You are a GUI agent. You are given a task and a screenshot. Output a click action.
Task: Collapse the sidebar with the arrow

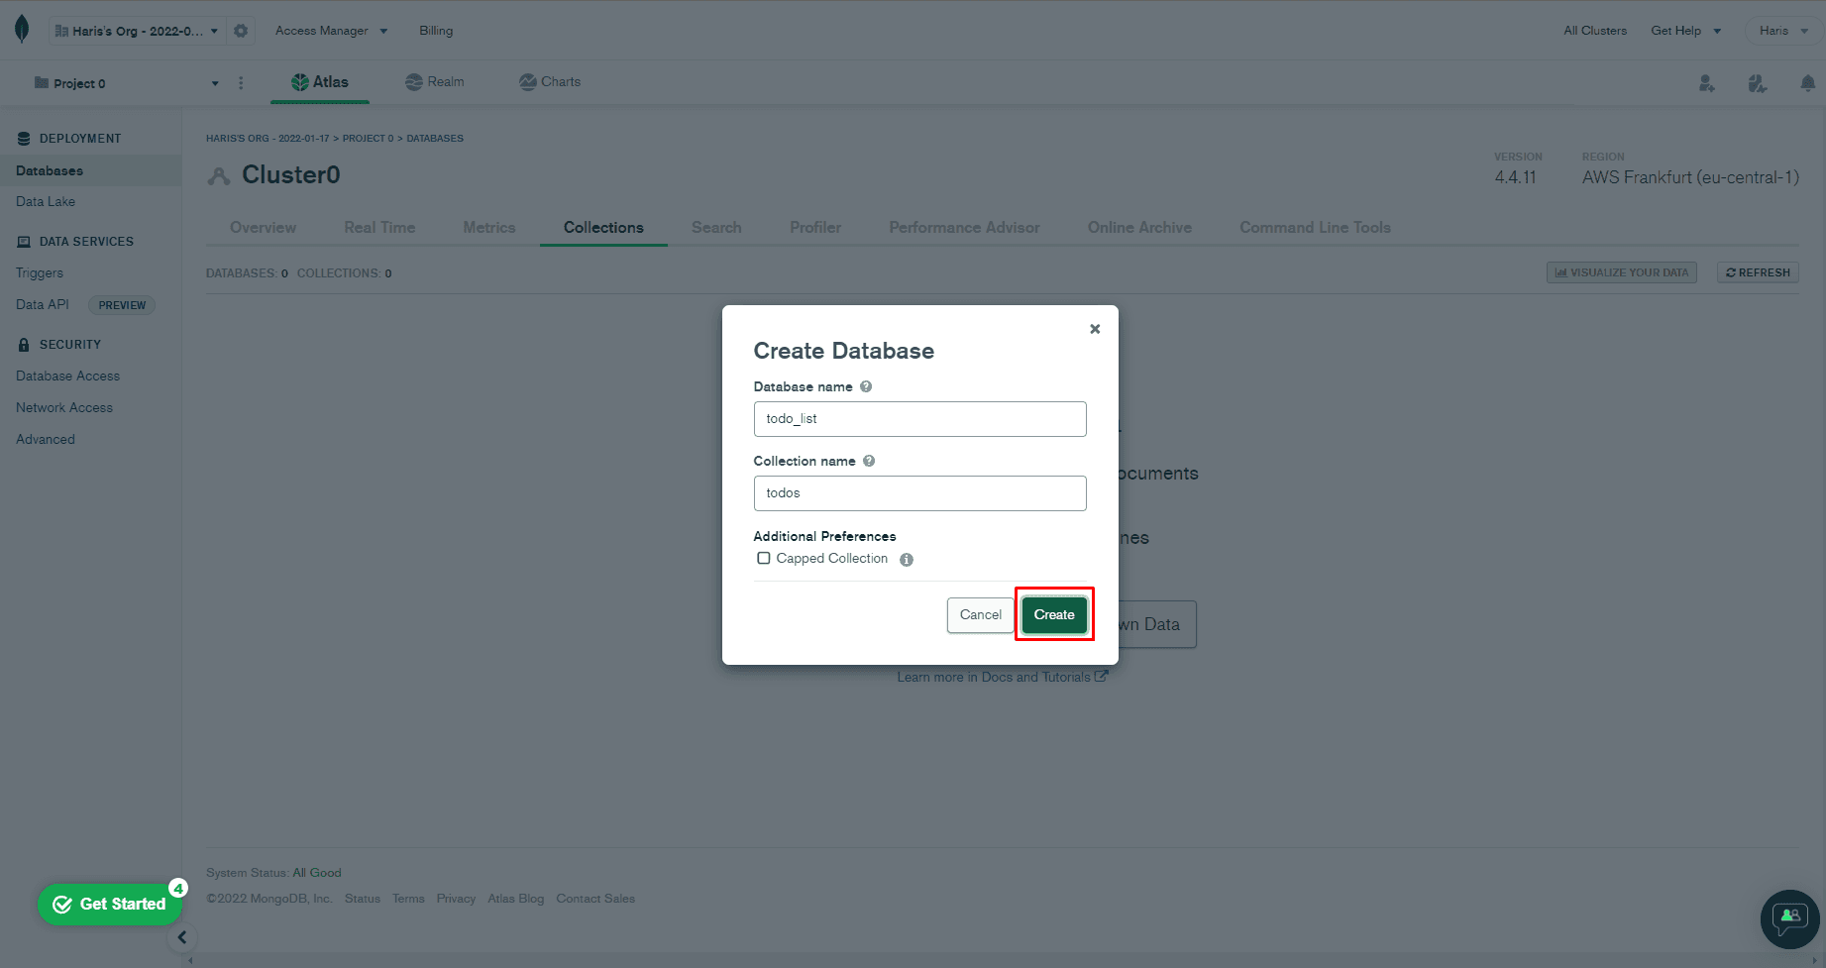[x=182, y=937]
